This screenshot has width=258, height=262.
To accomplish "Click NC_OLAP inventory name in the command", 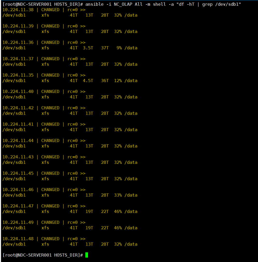I will [123, 4].
